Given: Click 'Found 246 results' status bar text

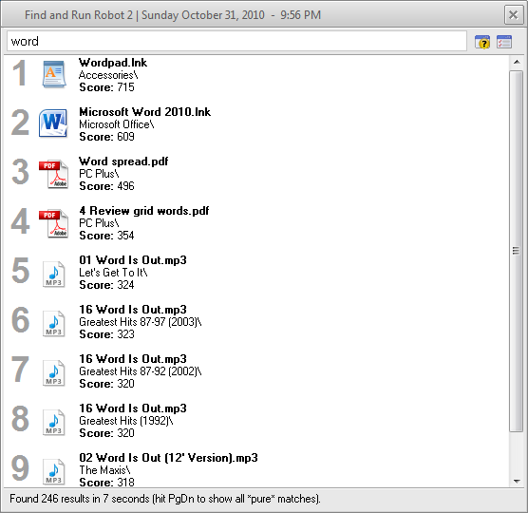Looking at the screenshot, I should point(164,499).
